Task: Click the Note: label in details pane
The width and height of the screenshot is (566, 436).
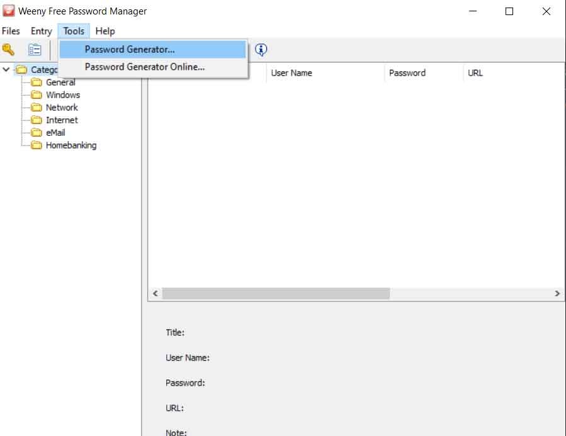Action: pos(176,432)
